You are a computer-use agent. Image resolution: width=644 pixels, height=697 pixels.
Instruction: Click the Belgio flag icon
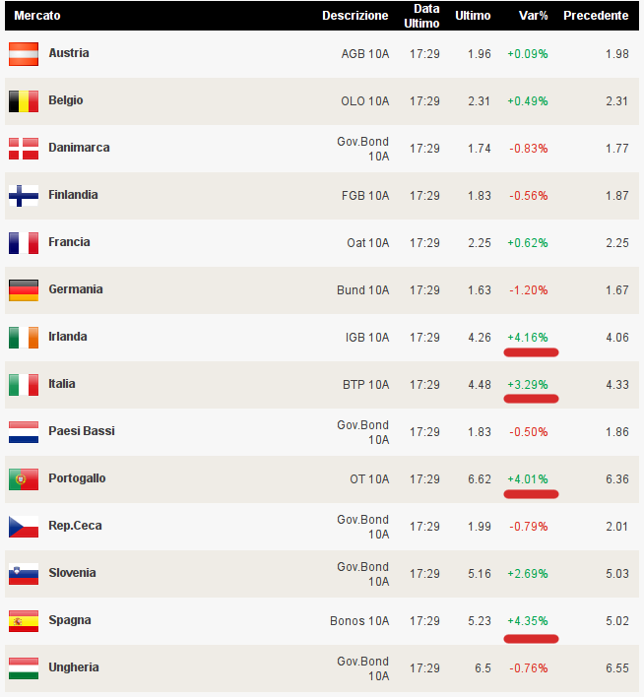[24, 101]
